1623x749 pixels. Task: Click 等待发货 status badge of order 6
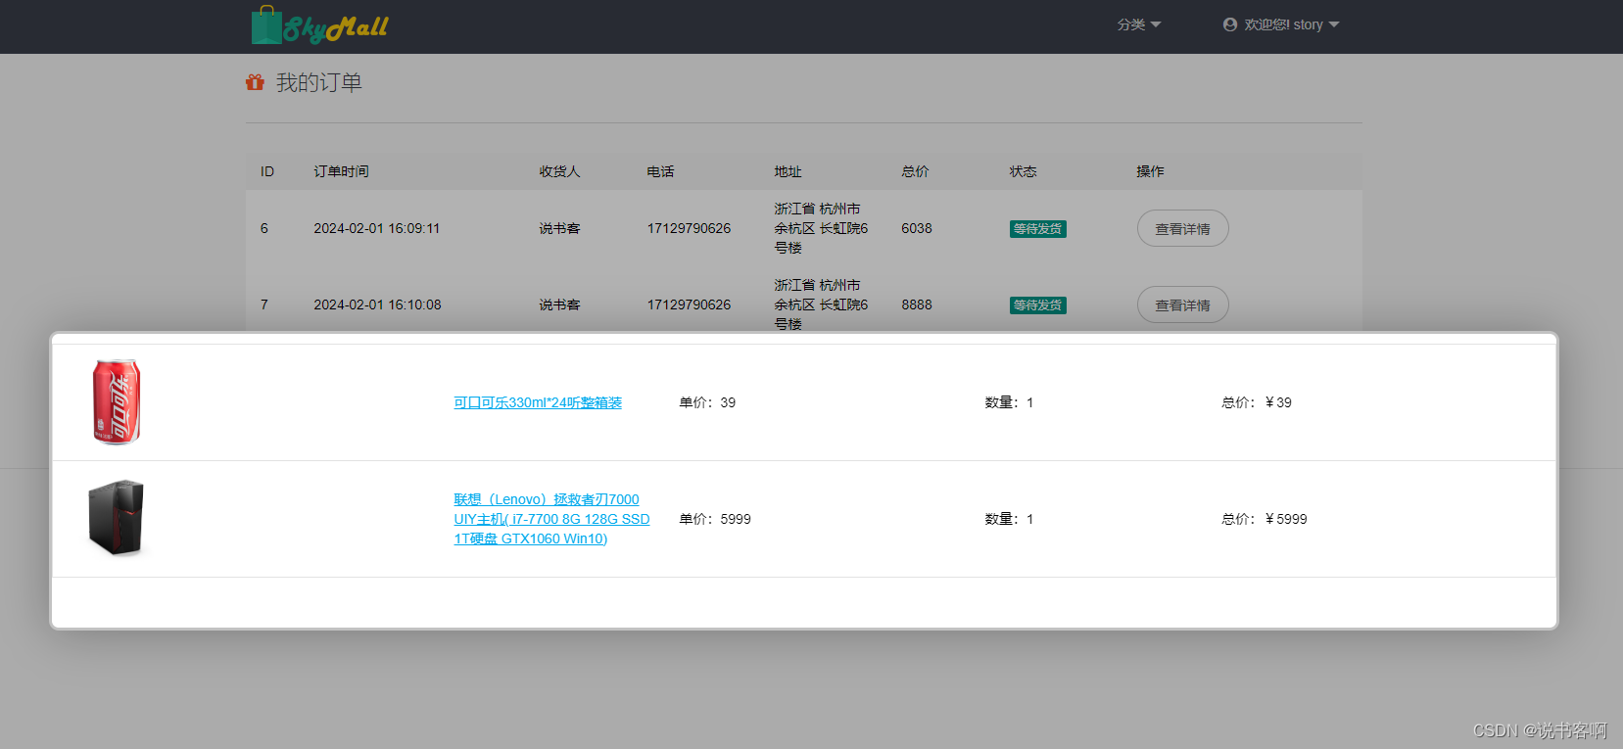[1037, 229]
